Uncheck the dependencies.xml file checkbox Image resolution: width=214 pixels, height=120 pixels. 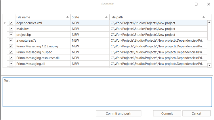pos(11,23)
